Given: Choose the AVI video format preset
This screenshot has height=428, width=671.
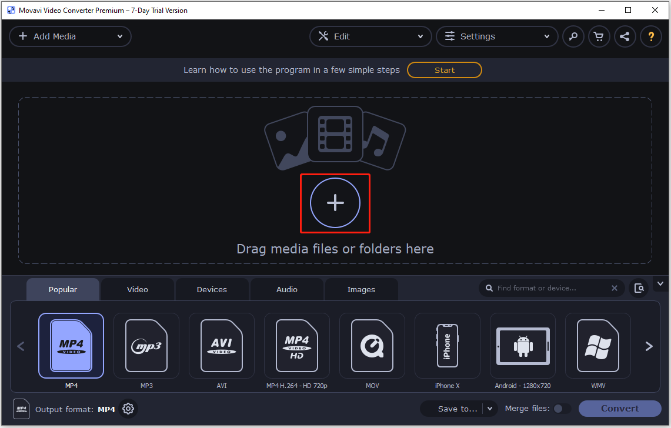Looking at the screenshot, I should 222,346.
